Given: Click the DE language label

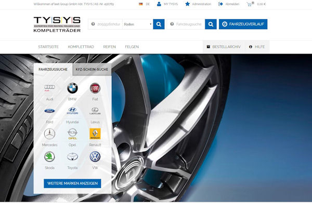Looking at the screenshot, I should point(148,4).
